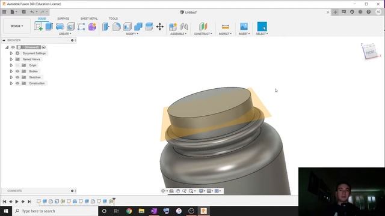Jump to timeline beginning
This screenshot has height=216, width=385.
[4, 202]
